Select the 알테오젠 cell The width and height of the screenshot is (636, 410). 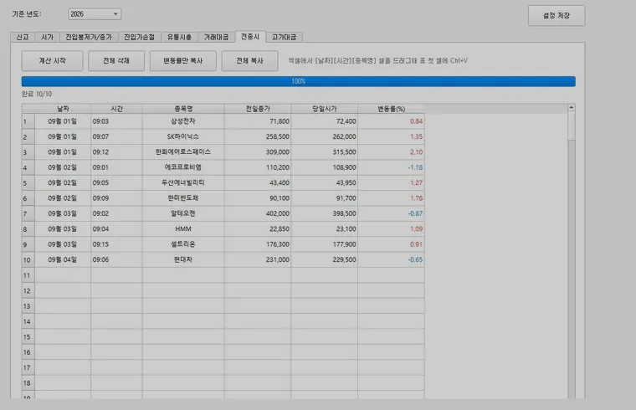pyautogui.click(x=183, y=213)
